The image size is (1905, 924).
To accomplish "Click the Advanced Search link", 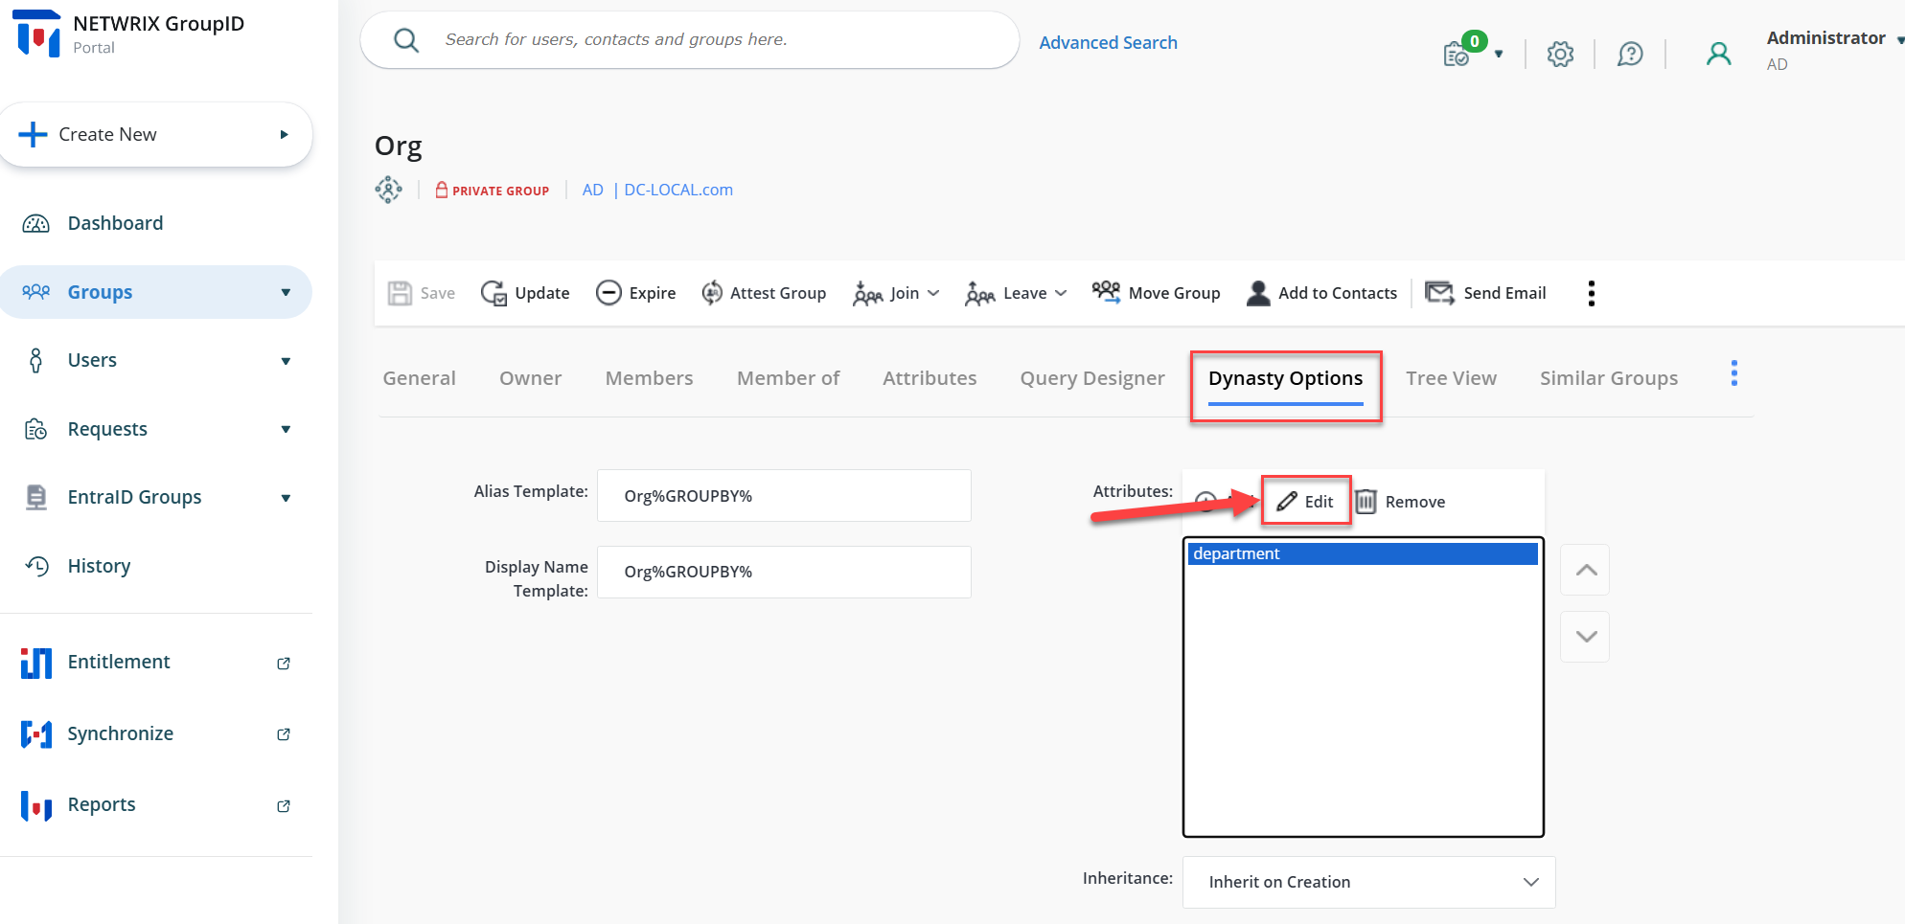I will 1108,42.
